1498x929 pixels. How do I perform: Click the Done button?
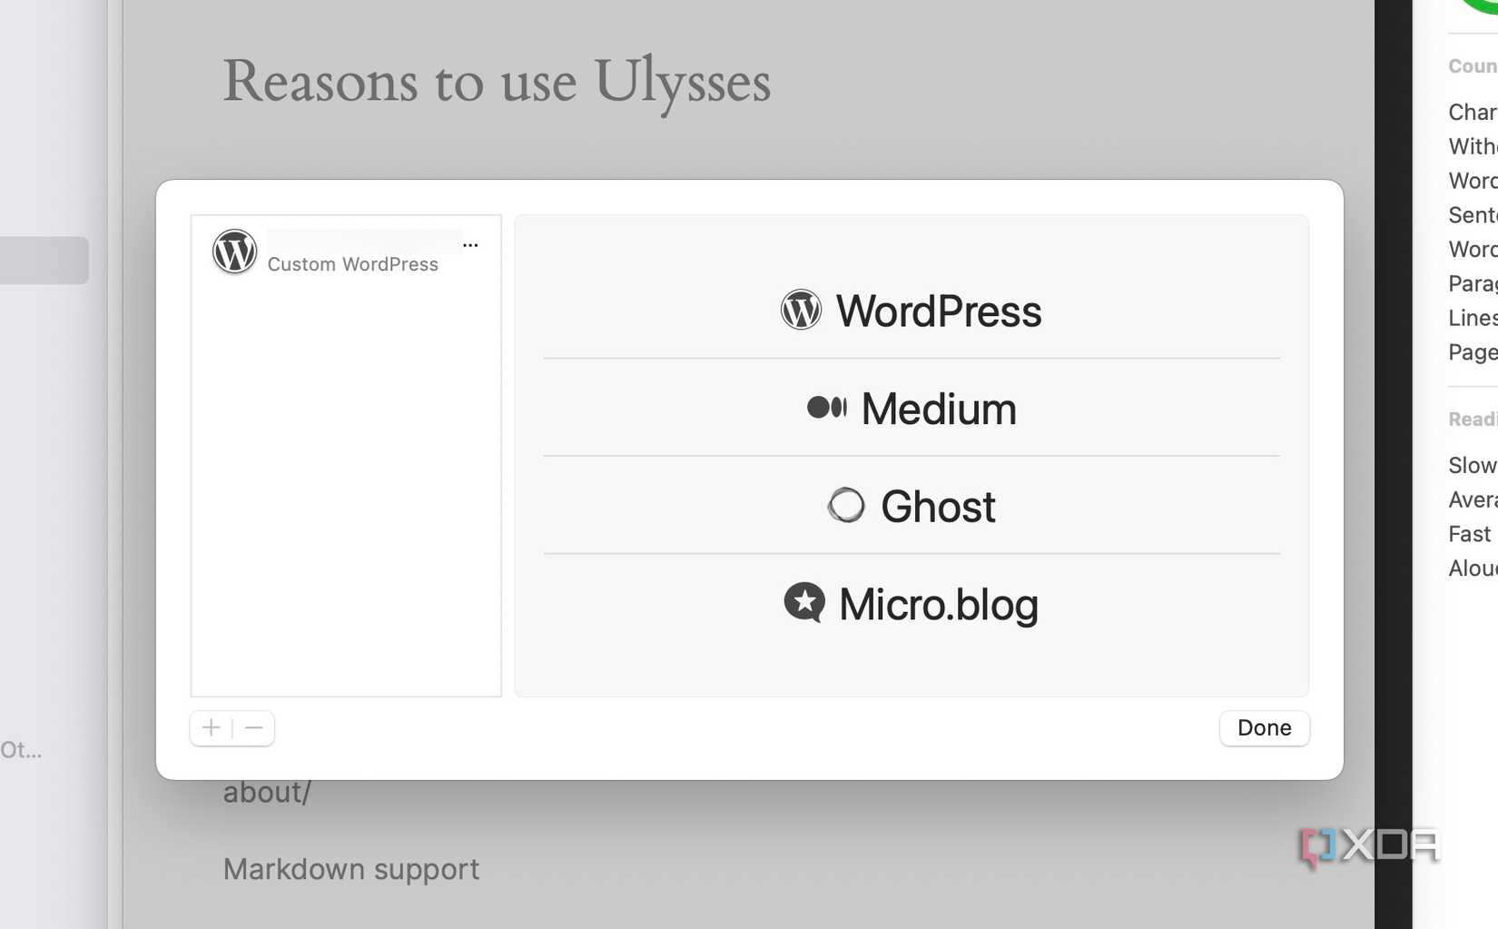pos(1264,727)
